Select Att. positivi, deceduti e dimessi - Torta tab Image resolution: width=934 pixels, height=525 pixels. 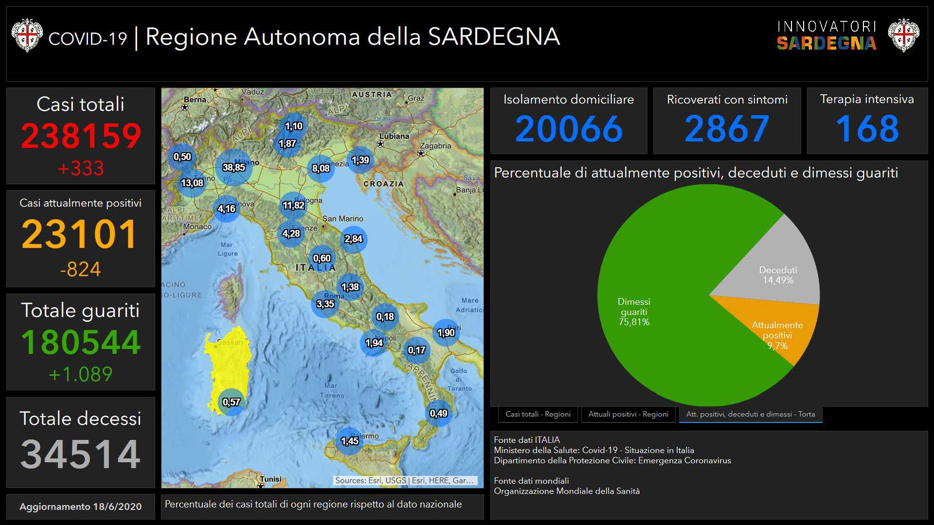(750, 414)
